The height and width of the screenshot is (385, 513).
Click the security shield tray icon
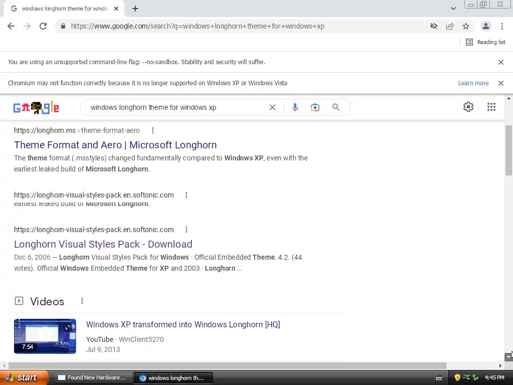457,378
